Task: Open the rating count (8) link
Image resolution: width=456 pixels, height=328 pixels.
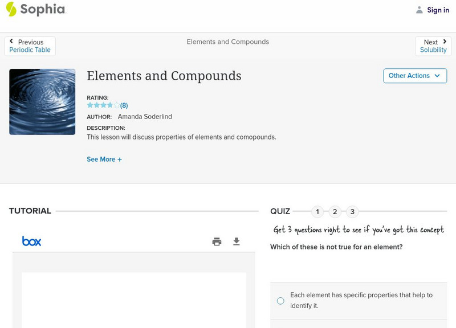Action: point(124,105)
